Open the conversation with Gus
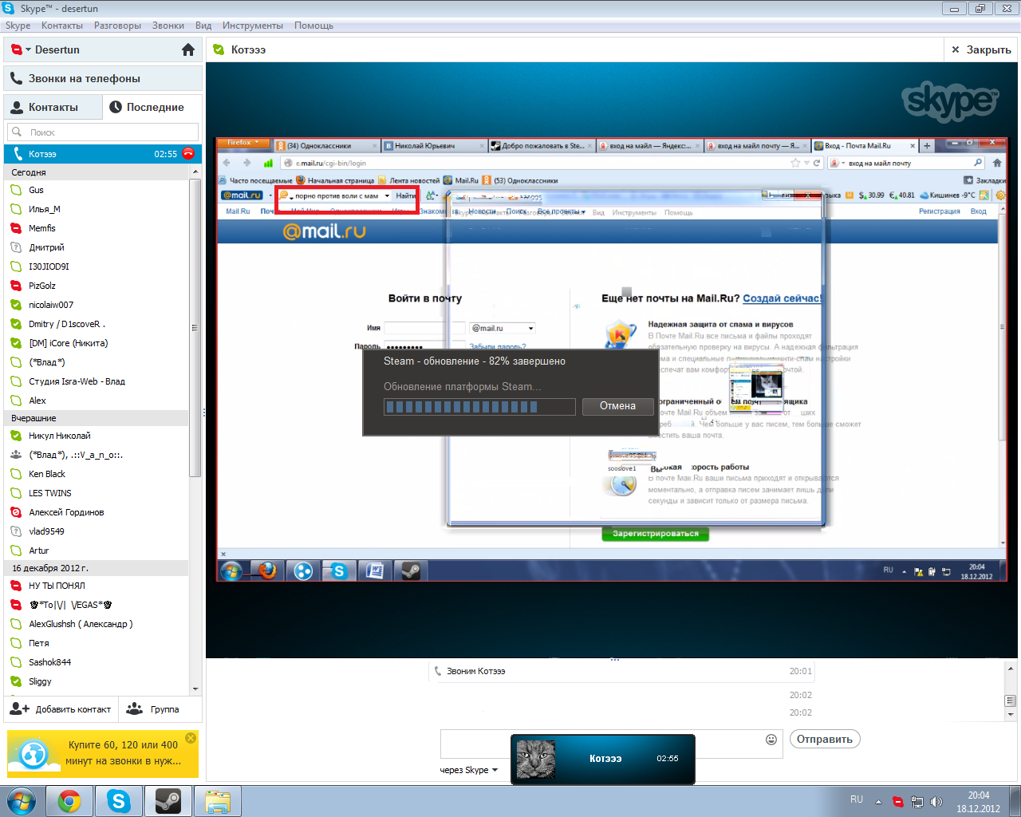 click(97, 190)
